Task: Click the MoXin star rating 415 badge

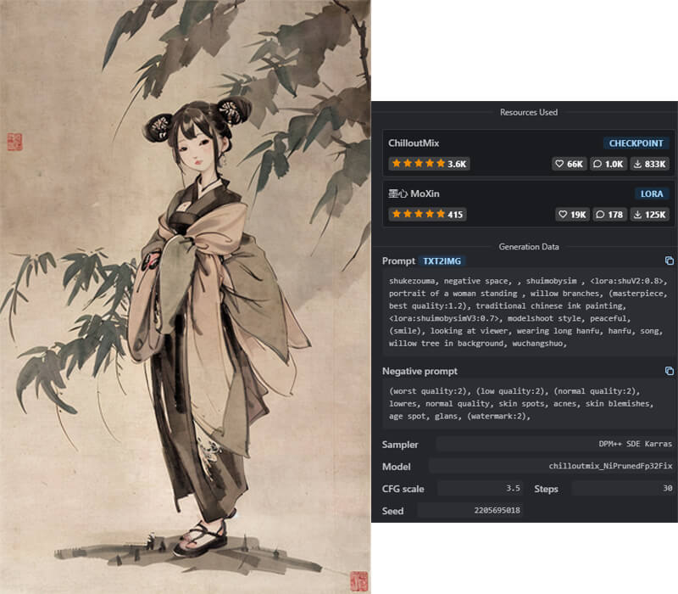Action: pos(427,215)
